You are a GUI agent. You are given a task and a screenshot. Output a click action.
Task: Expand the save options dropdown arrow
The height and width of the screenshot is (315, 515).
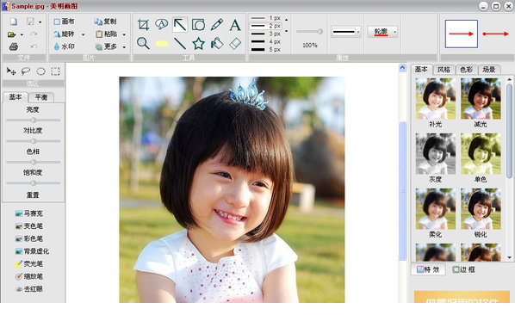40,22
